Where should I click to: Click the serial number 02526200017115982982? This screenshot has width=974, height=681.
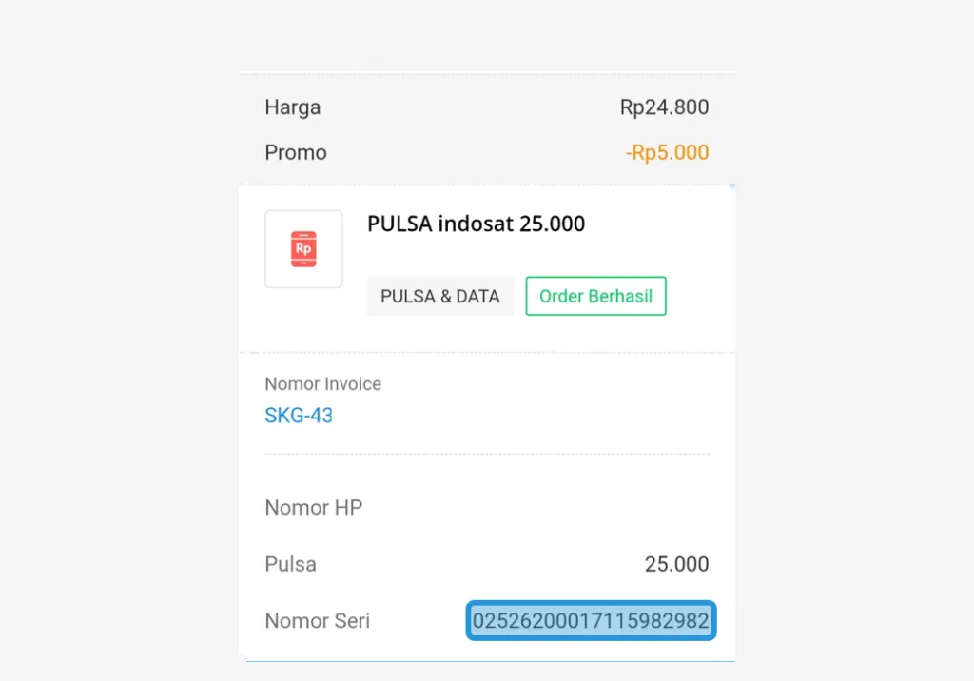[x=590, y=620]
